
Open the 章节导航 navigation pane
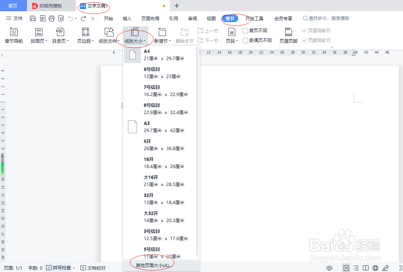coord(14,36)
